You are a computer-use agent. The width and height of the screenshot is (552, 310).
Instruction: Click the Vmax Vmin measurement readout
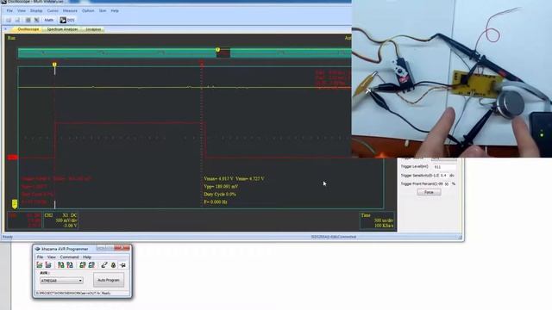click(234, 178)
